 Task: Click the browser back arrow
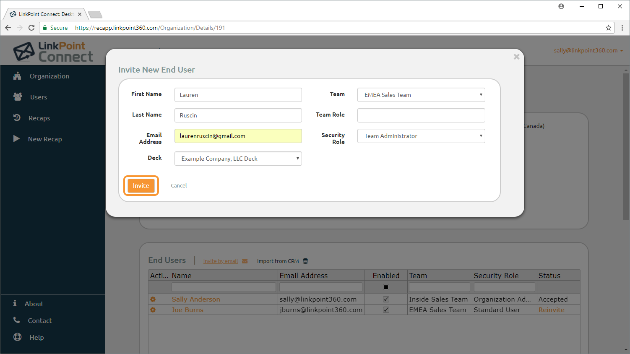click(8, 28)
